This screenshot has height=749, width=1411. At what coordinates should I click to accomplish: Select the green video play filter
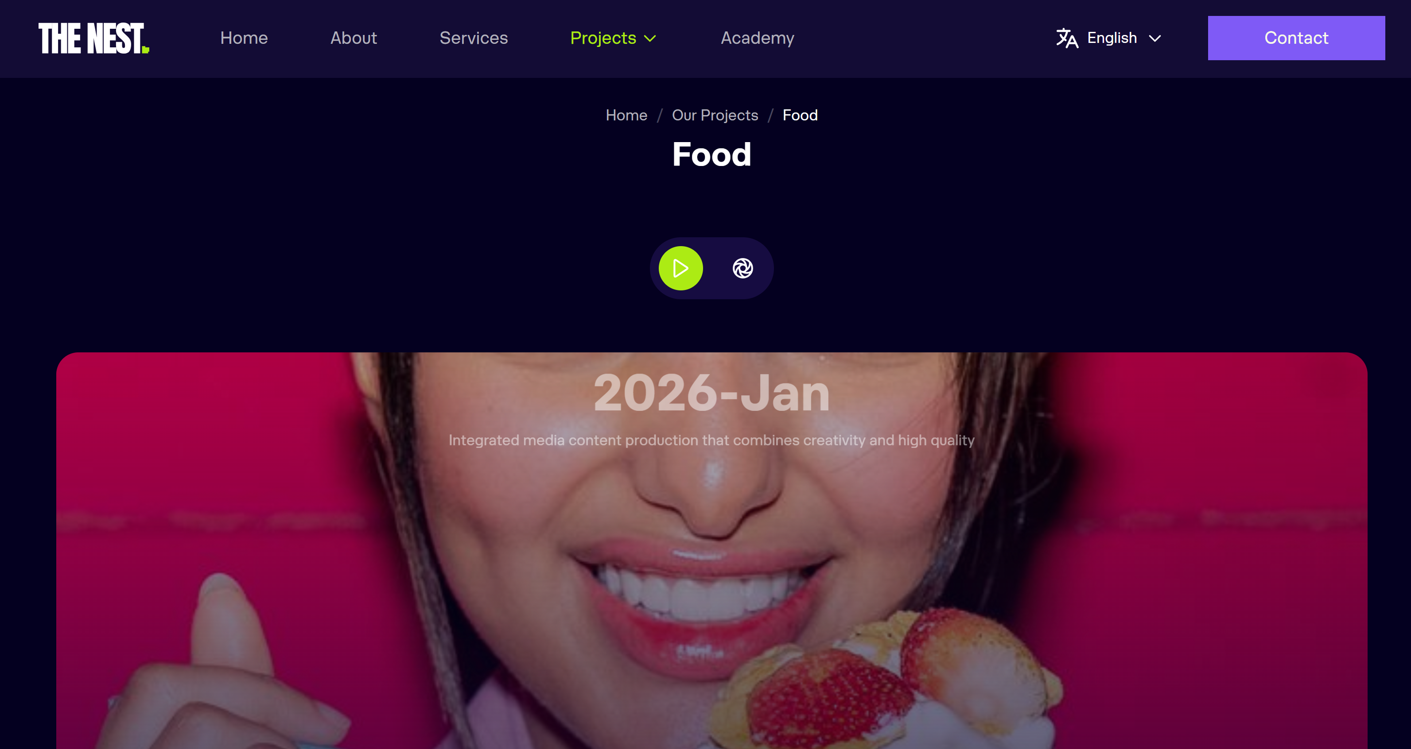[x=680, y=268]
